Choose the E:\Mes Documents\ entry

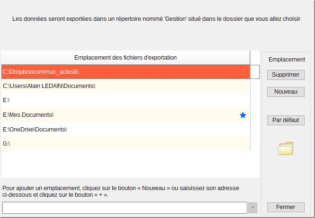pos(126,115)
